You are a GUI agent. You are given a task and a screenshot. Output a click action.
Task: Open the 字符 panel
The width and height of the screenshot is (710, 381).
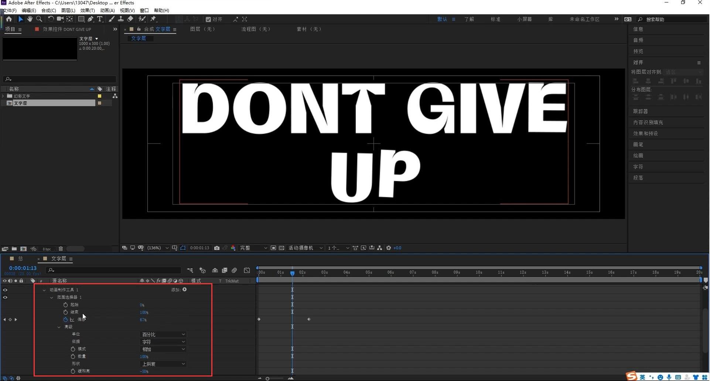click(638, 167)
